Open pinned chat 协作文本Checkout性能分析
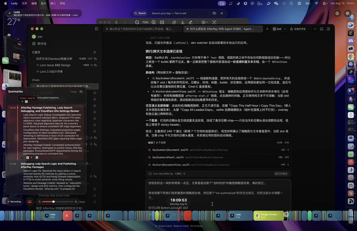This screenshot has height=231, width=357. [54, 59]
